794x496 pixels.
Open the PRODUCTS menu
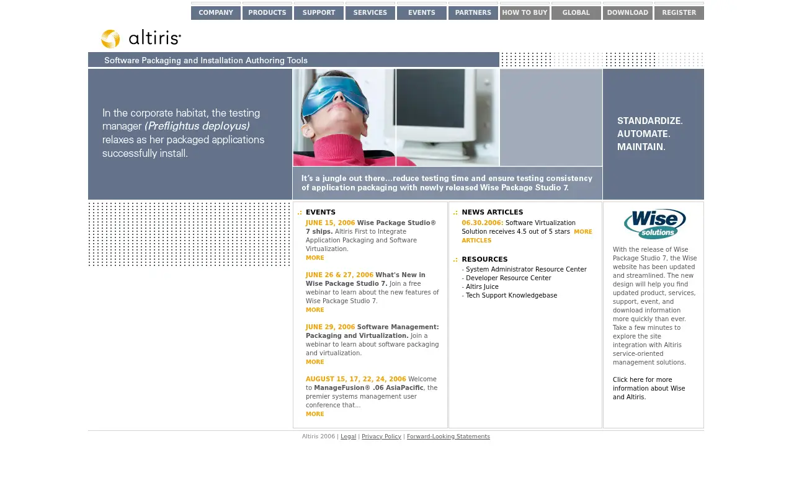(267, 13)
